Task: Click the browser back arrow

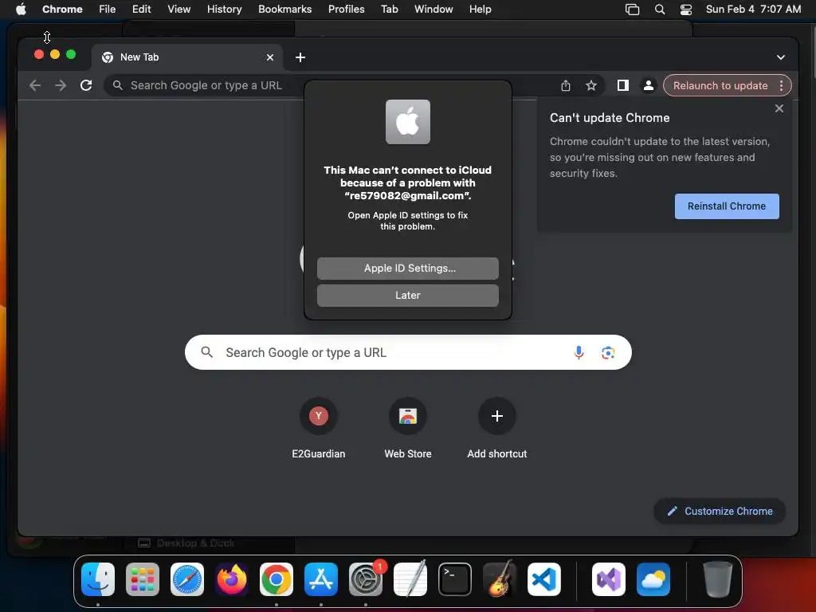Action: [35, 85]
